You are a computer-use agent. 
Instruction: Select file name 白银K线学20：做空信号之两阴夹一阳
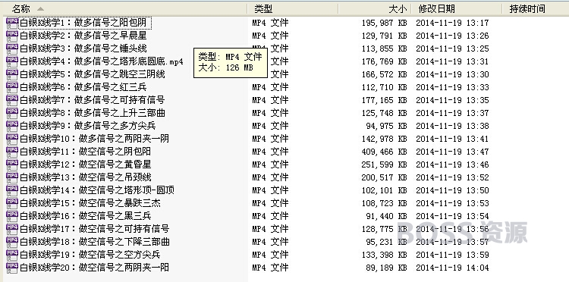[x=94, y=268]
